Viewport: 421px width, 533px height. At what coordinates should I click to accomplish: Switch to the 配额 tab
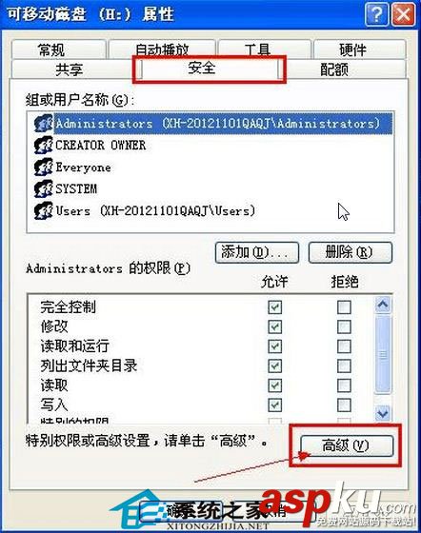[334, 69]
